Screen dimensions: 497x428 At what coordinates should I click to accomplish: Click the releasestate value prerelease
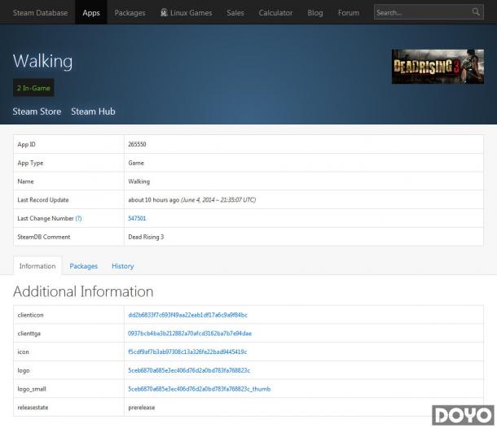(x=142, y=408)
